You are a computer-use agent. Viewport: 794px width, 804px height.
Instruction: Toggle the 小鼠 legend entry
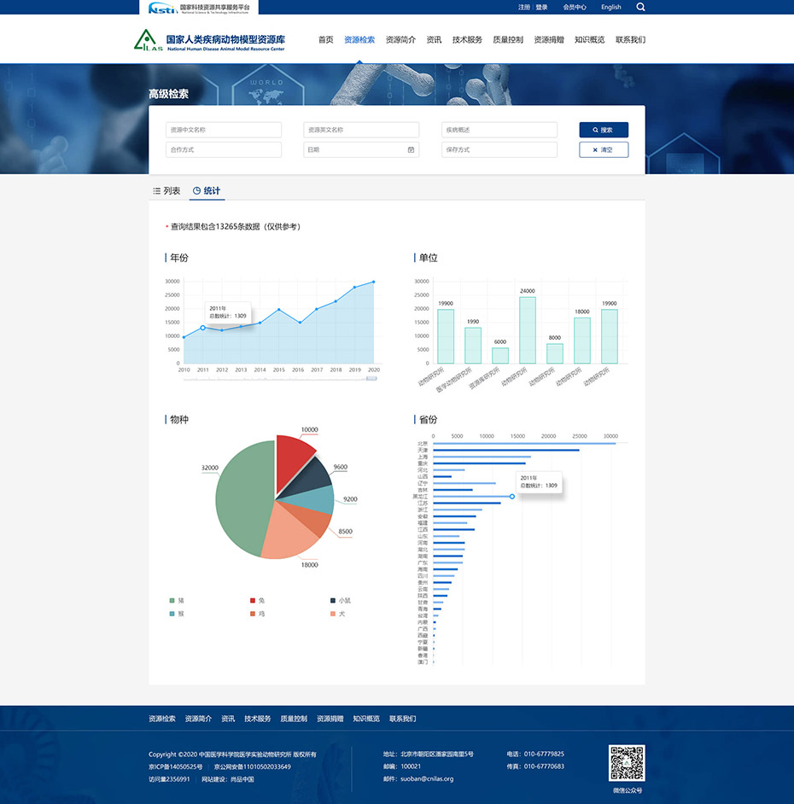[x=339, y=601]
